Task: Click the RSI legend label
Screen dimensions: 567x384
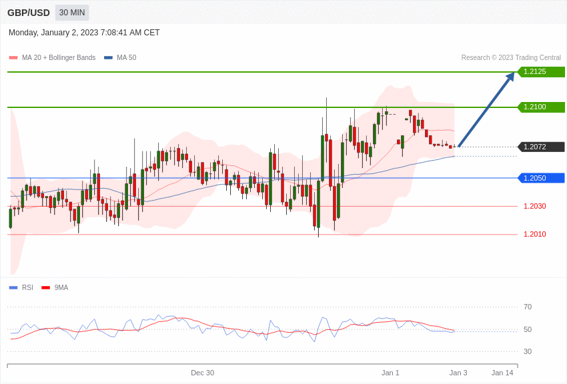Action: click(27, 288)
